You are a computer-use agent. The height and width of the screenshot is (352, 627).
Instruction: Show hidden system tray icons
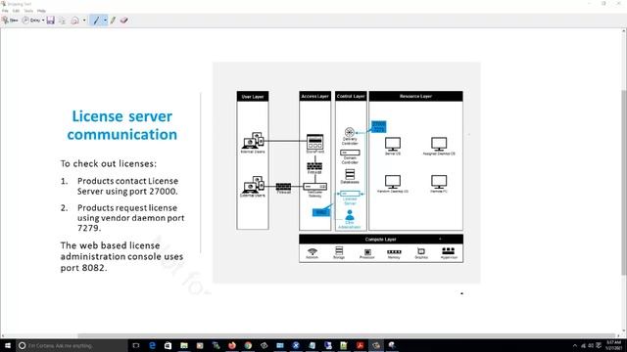[x=575, y=345]
